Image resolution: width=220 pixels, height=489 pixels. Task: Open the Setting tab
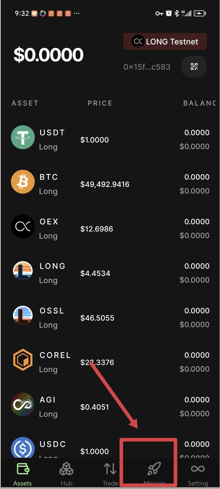[198, 474]
